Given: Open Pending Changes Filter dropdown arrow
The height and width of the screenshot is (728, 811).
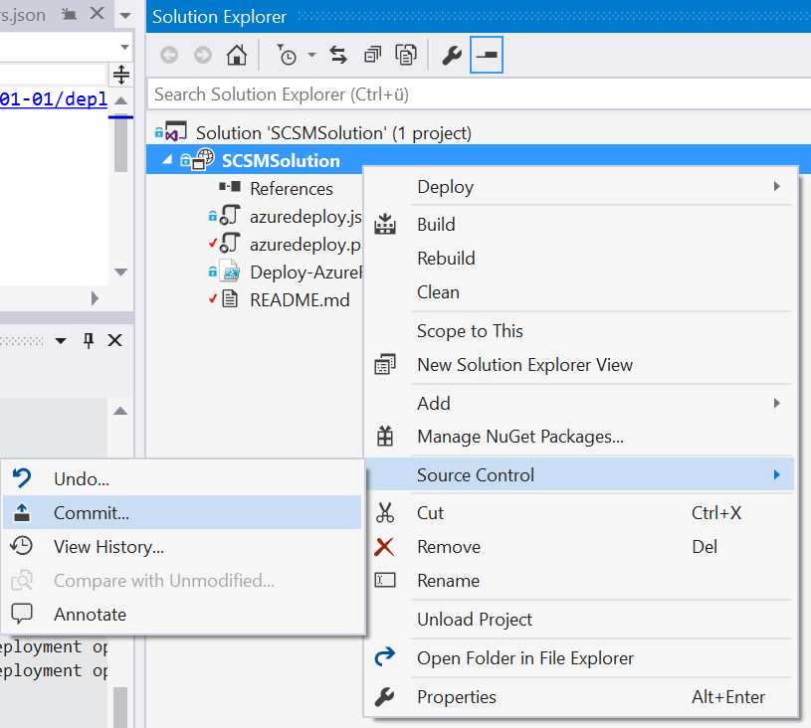Looking at the screenshot, I should (x=311, y=56).
